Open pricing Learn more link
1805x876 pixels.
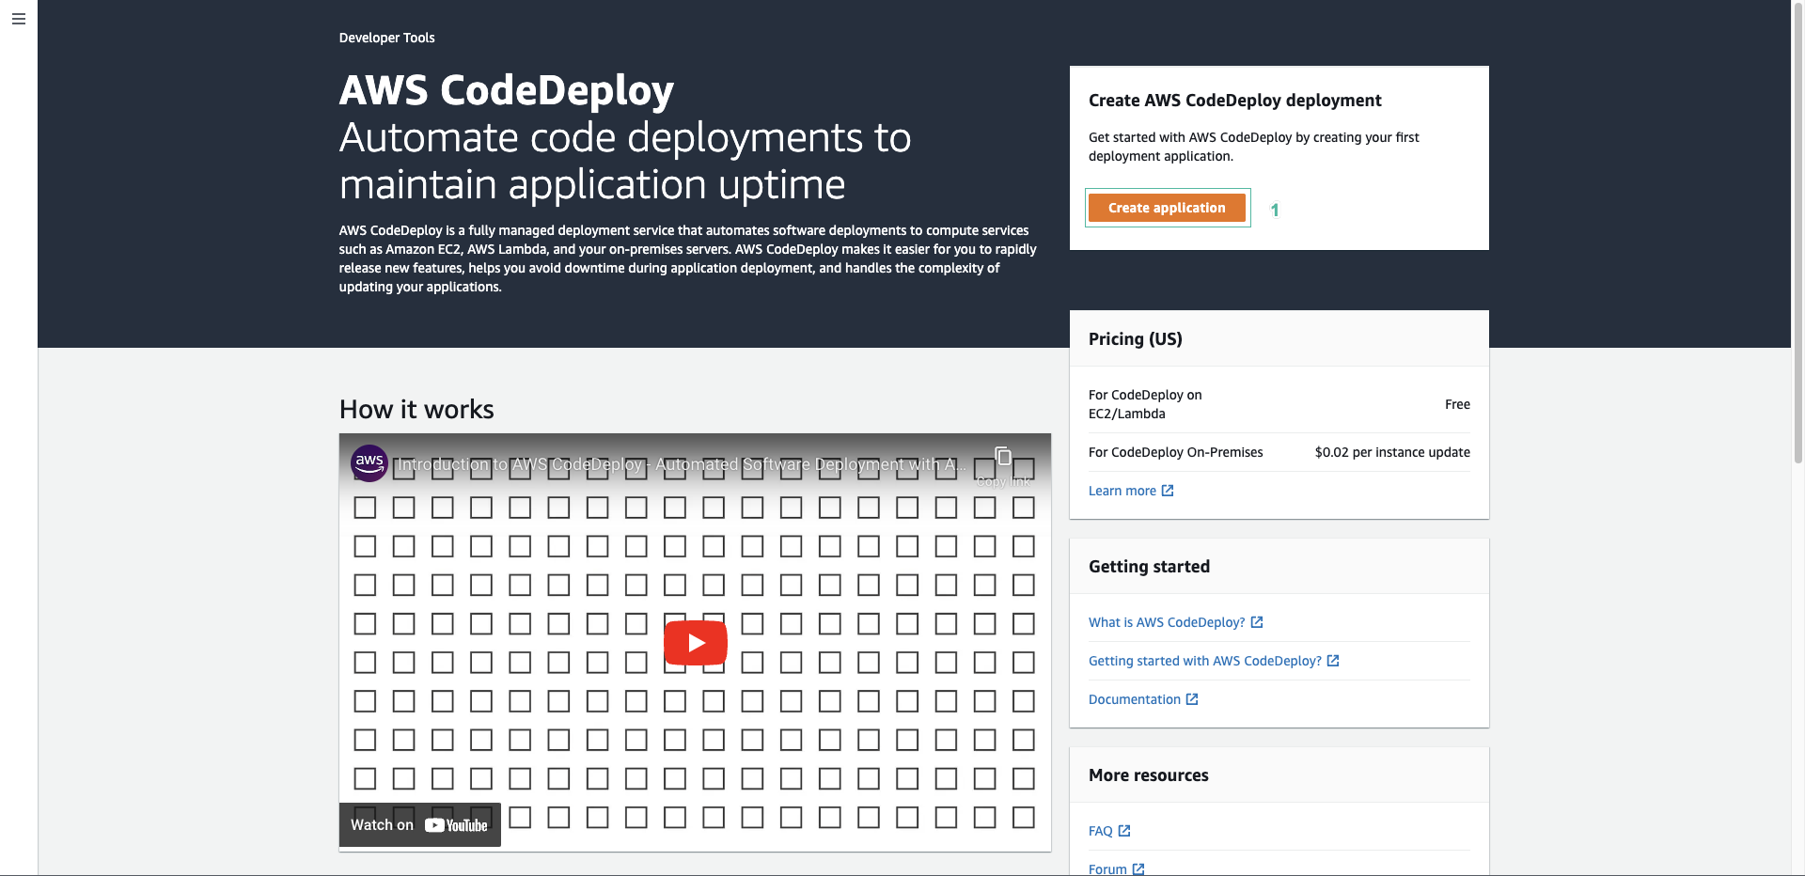(x=1122, y=491)
